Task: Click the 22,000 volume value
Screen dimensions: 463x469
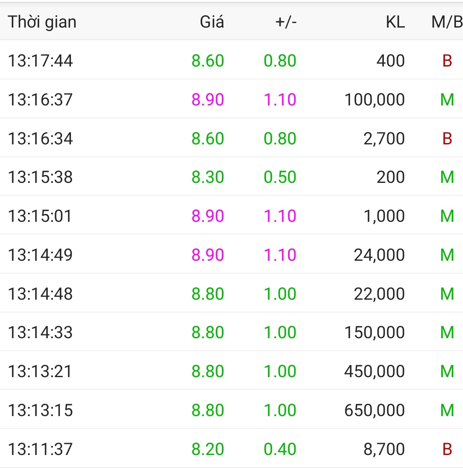Action: coord(379,294)
